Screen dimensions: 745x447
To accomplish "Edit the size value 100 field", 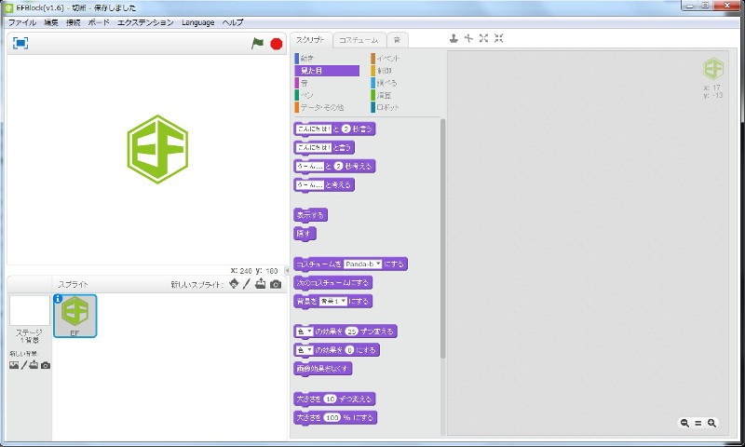I will point(332,417).
